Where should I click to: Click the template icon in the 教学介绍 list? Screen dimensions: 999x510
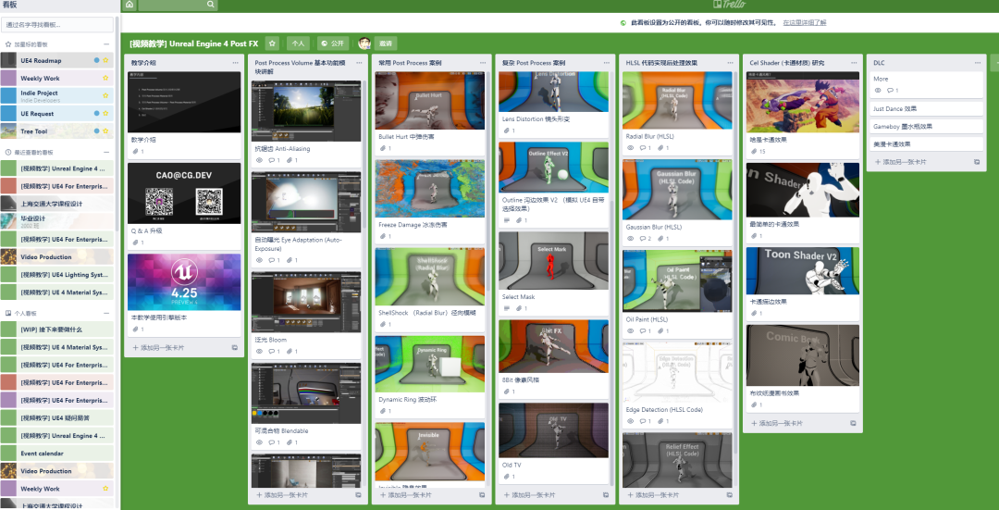click(234, 348)
